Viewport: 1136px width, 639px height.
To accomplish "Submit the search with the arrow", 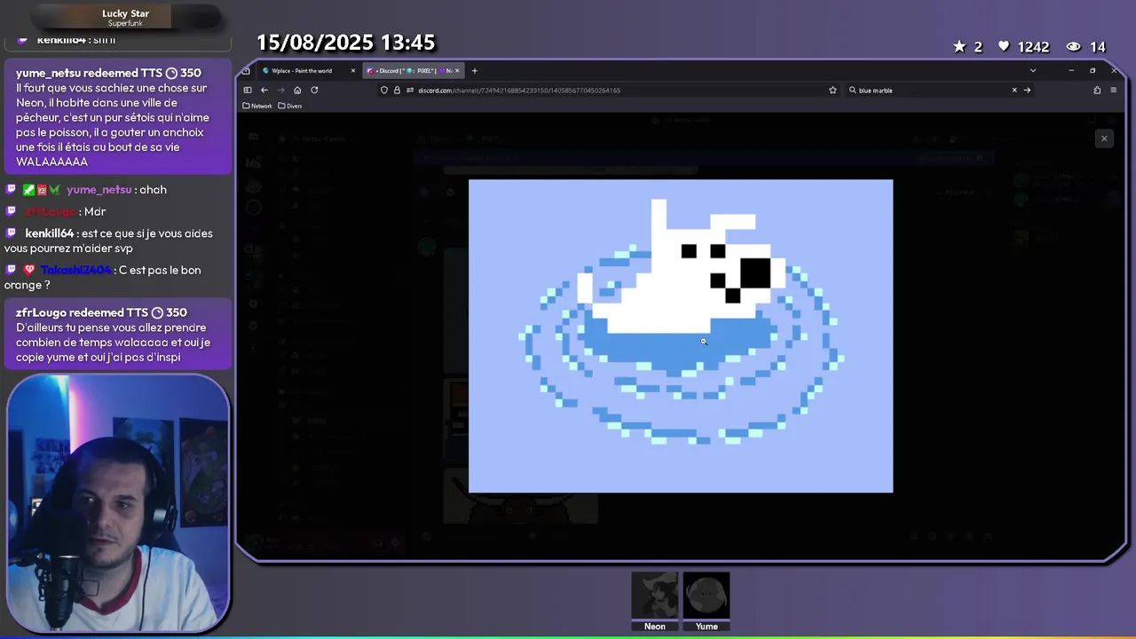I will click(x=1027, y=90).
